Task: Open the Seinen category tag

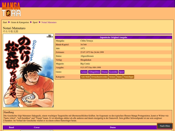Action: coord(112,77)
